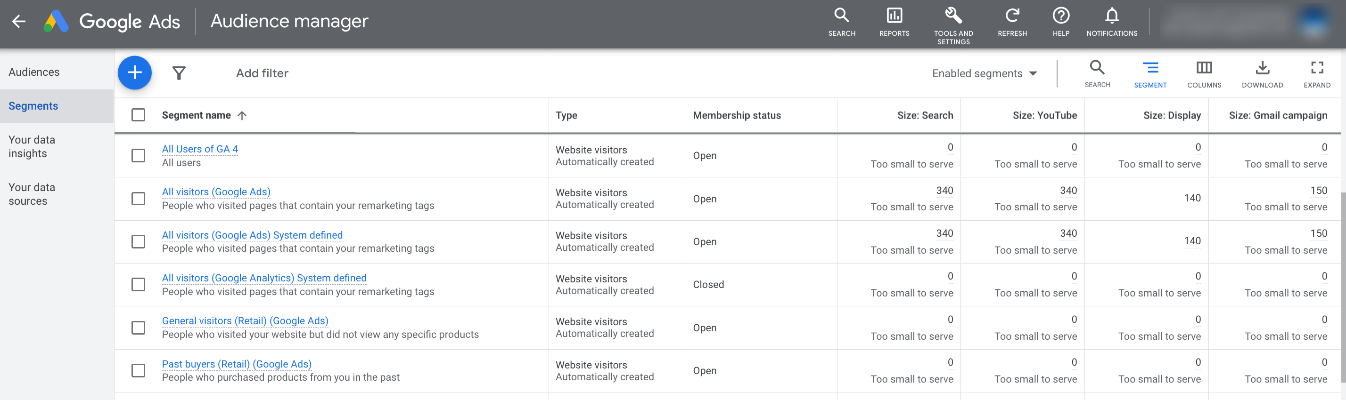This screenshot has width=1346, height=400.
Task: Check All visitors (Google Ads) System defined row
Action: tap(139, 241)
